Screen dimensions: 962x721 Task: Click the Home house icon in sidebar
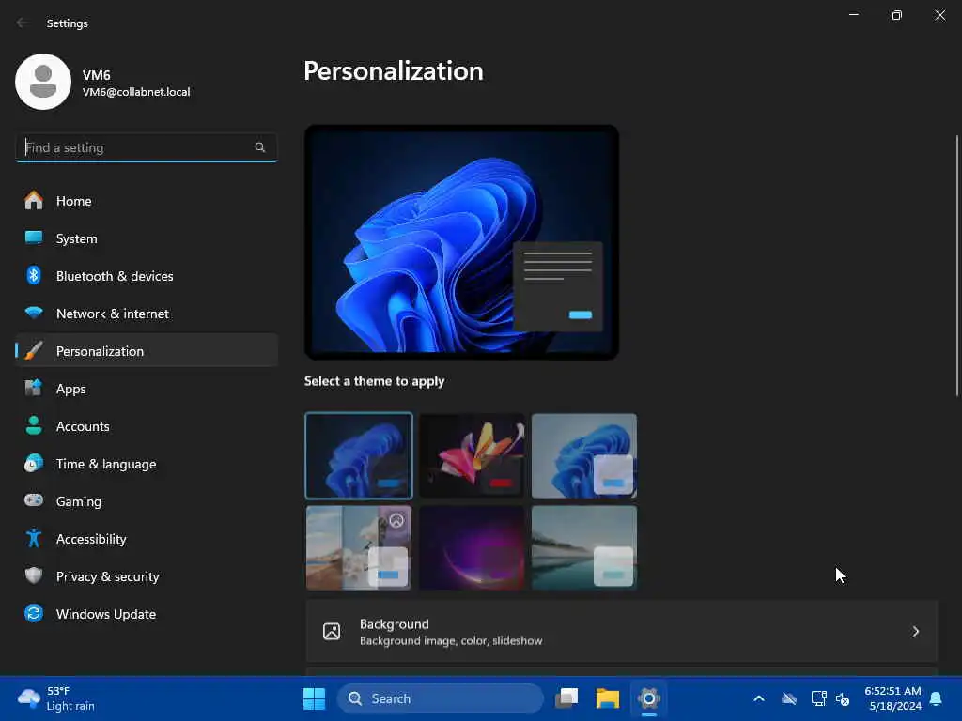pyautogui.click(x=34, y=201)
